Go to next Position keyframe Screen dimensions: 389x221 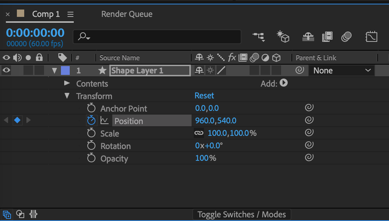[28, 120]
